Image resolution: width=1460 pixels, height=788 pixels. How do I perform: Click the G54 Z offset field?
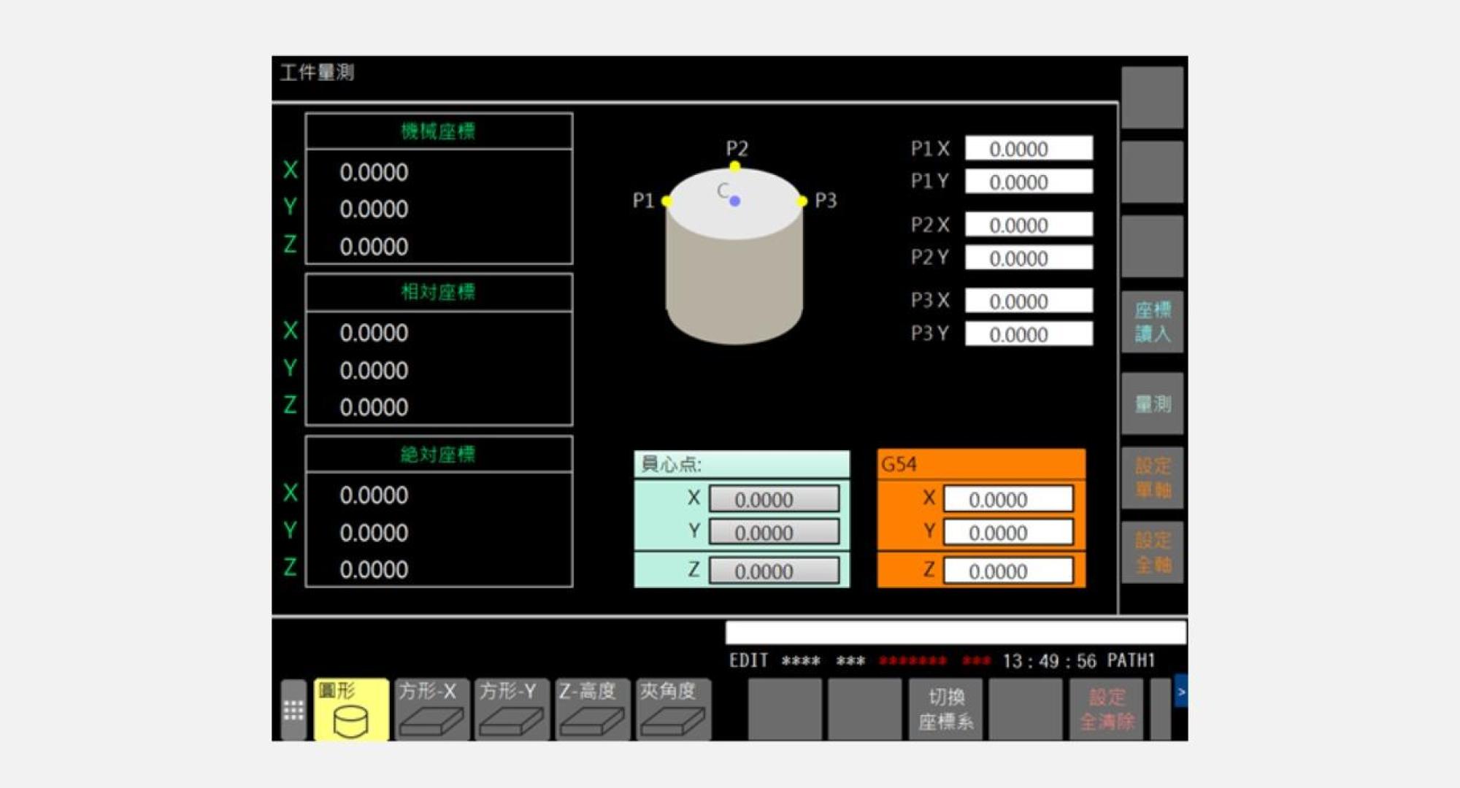1008,570
